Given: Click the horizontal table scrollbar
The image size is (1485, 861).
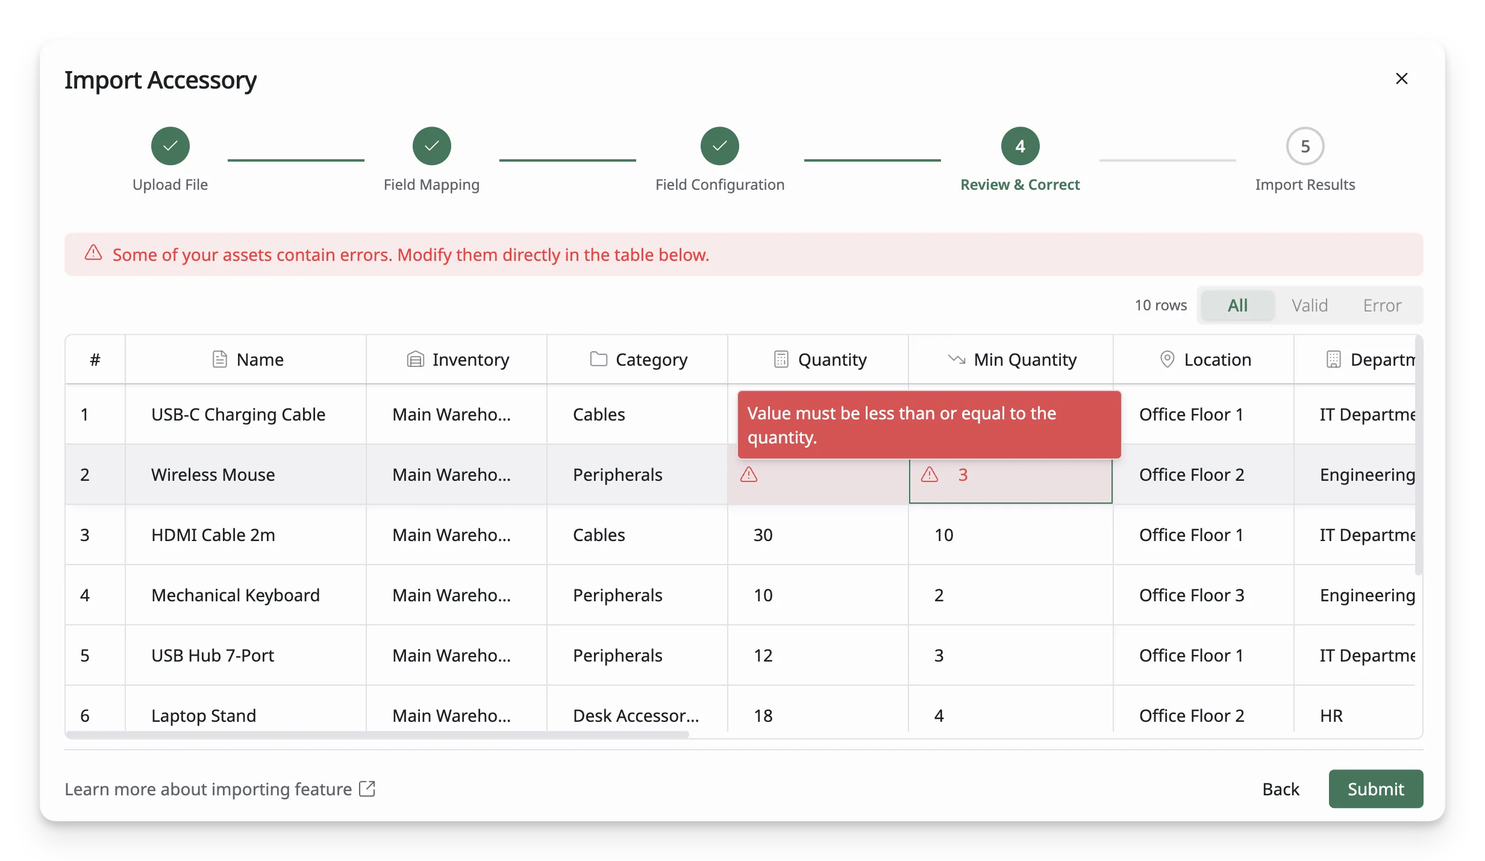Looking at the screenshot, I should 377,734.
